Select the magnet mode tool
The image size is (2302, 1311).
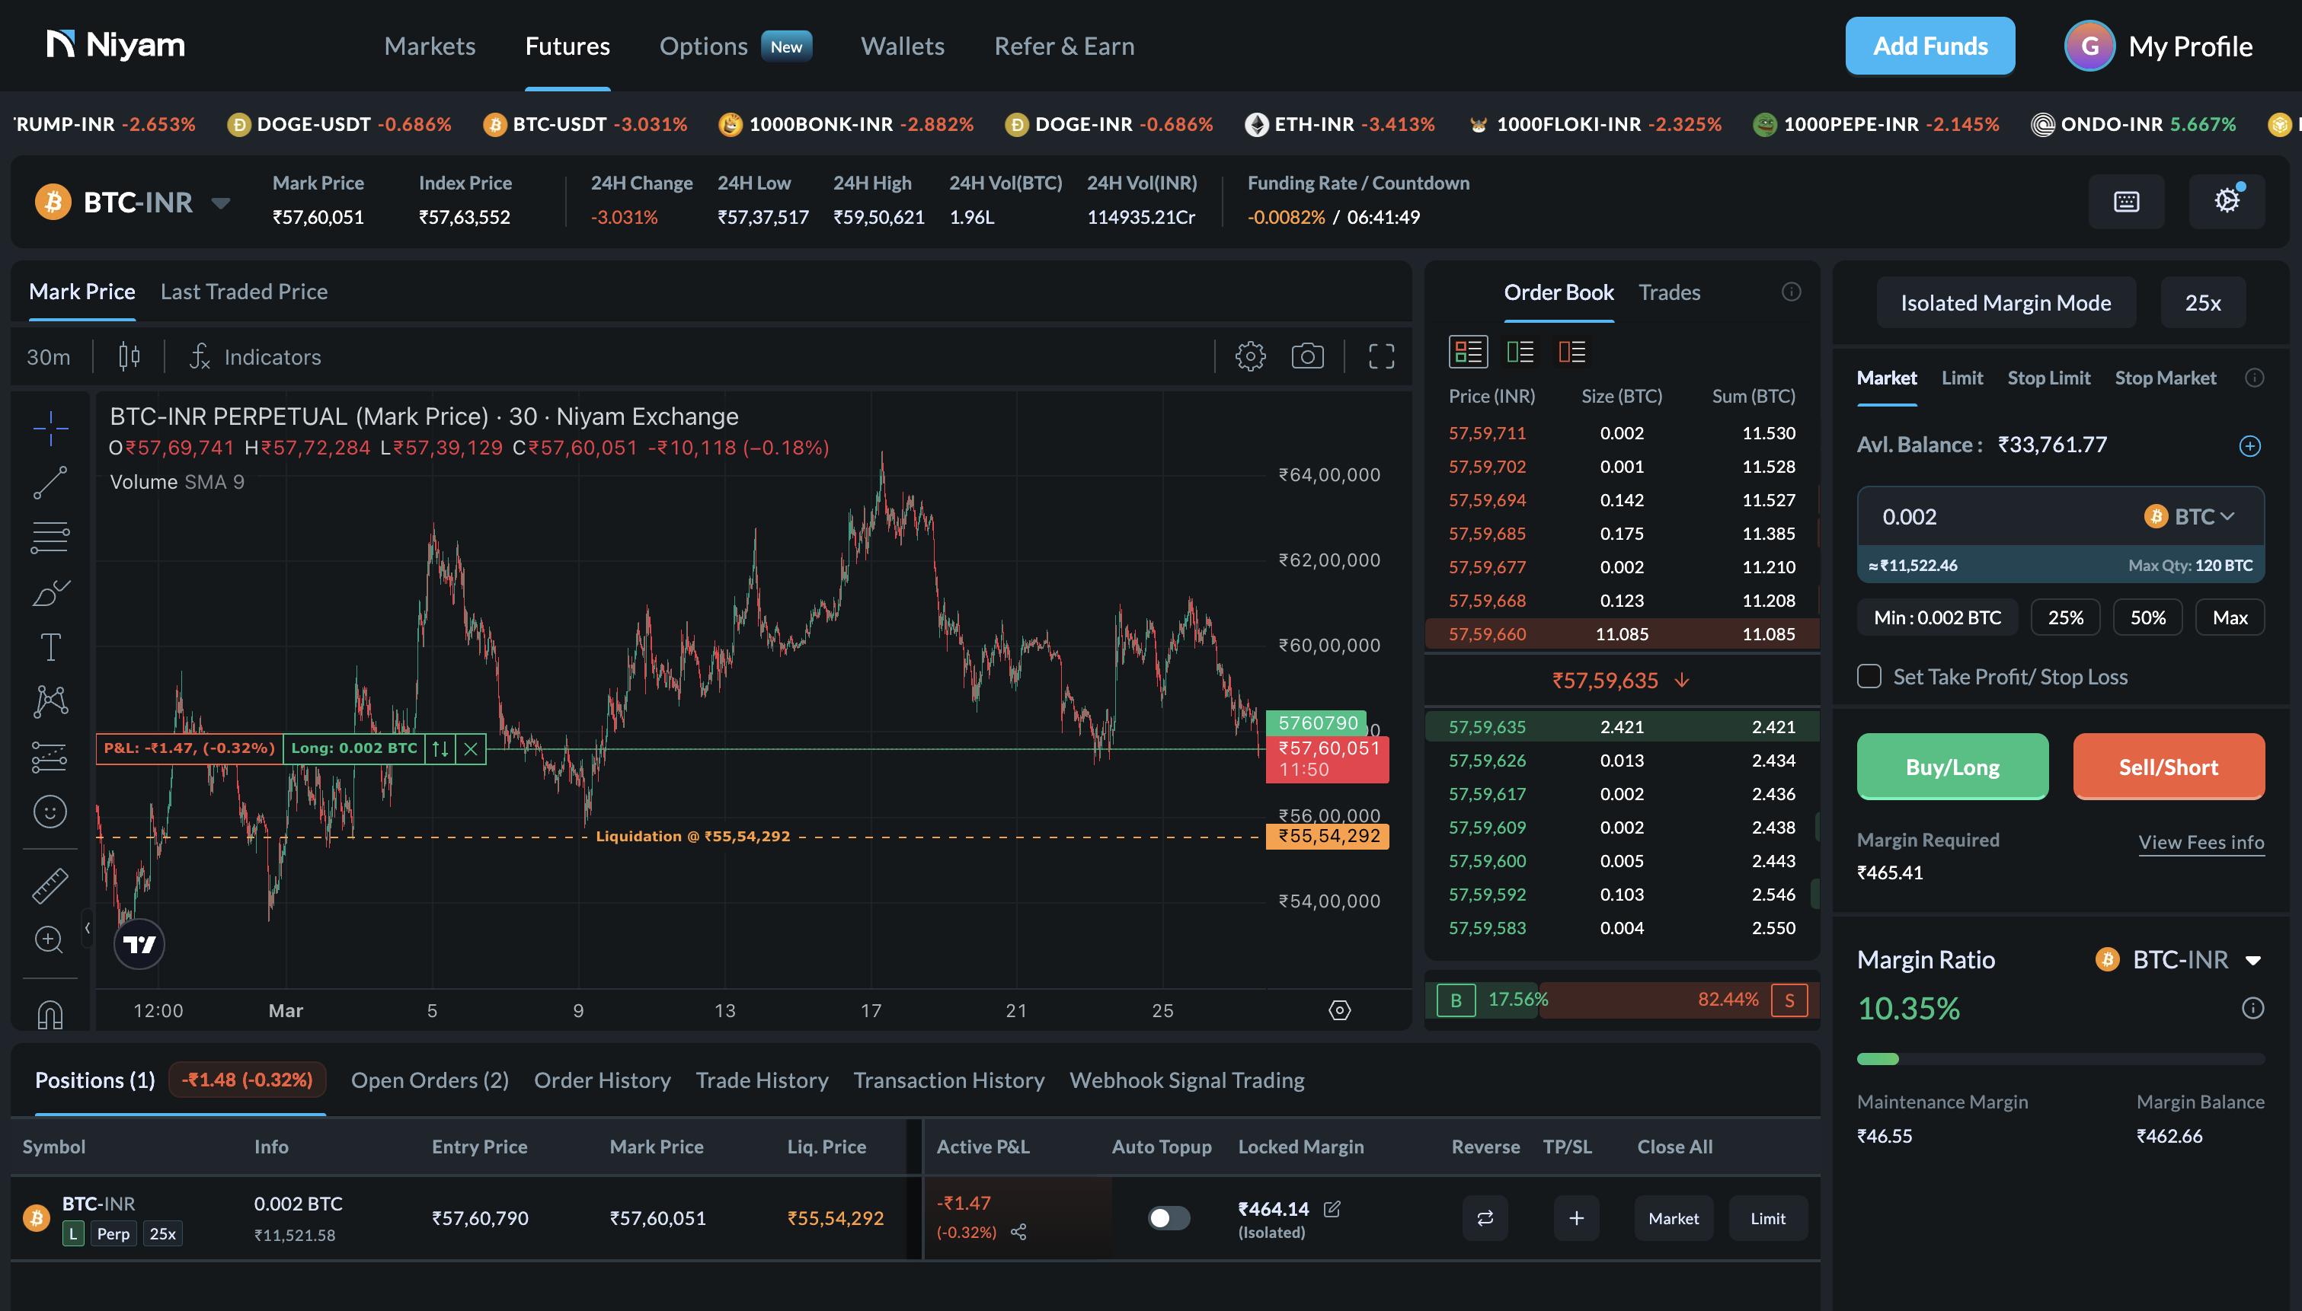pyautogui.click(x=50, y=1015)
